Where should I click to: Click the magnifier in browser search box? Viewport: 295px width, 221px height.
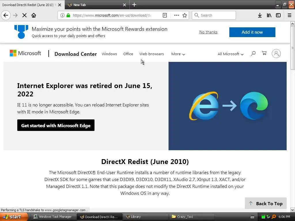(x=196, y=15)
